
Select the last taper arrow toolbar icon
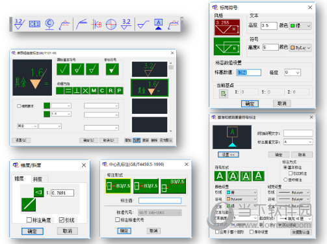coord(173,25)
